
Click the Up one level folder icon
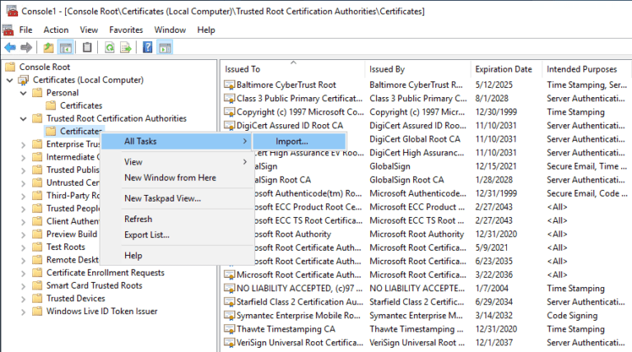(49, 48)
